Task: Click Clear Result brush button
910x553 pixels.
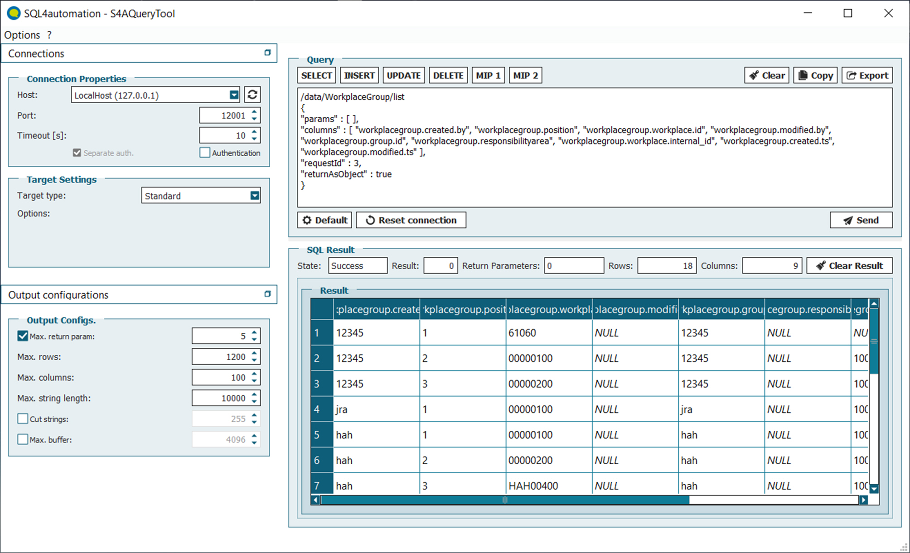Action: [x=849, y=266]
